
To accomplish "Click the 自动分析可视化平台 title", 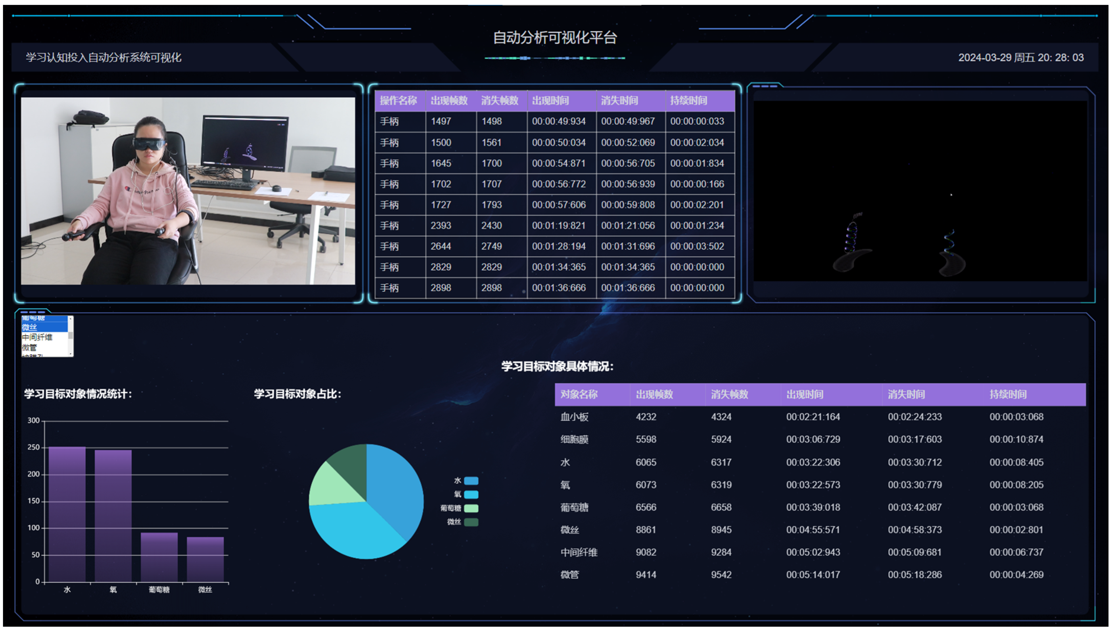I will tap(556, 38).
